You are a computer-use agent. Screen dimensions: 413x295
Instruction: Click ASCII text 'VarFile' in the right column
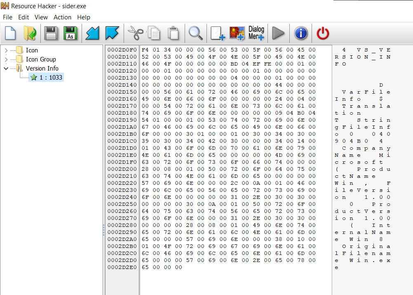[366, 92]
